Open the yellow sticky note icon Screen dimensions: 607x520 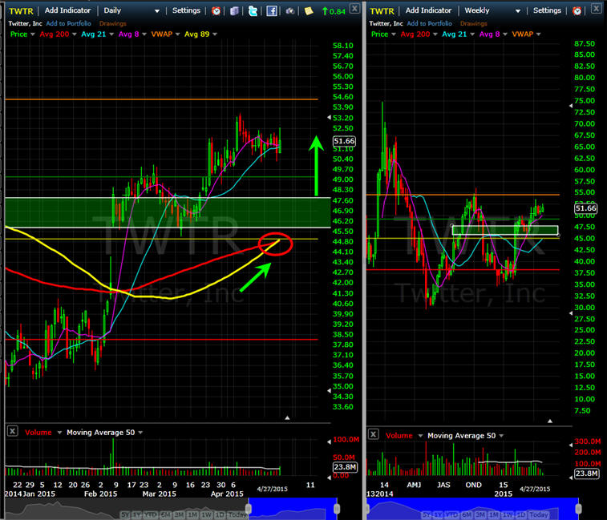click(x=309, y=11)
